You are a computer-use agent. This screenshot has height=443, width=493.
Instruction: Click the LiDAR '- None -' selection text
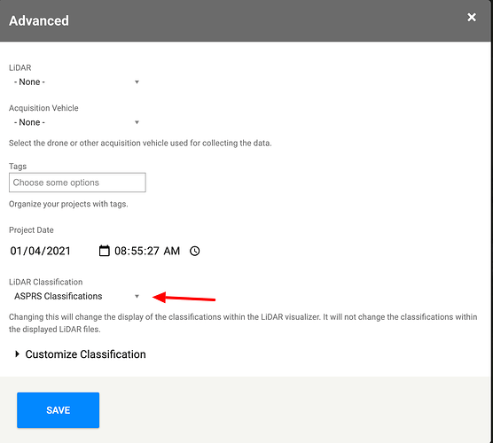coord(29,82)
